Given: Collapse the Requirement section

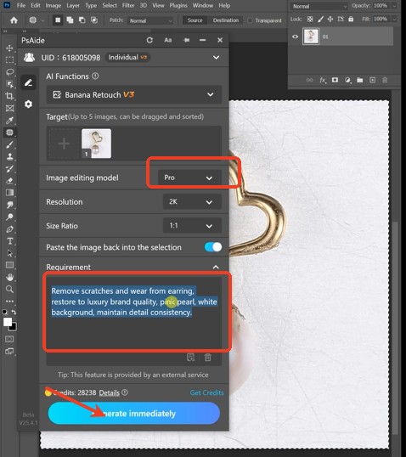Looking at the screenshot, I should coord(216,267).
